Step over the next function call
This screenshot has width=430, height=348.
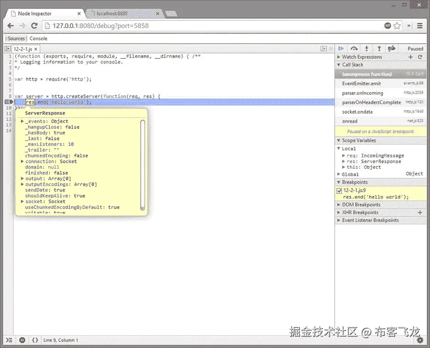[354, 49]
